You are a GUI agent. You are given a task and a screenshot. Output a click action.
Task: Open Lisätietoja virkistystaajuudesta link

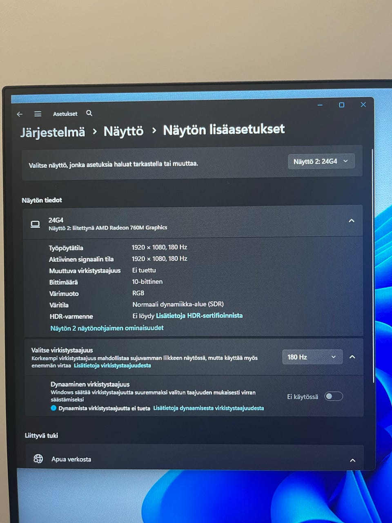(x=112, y=365)
